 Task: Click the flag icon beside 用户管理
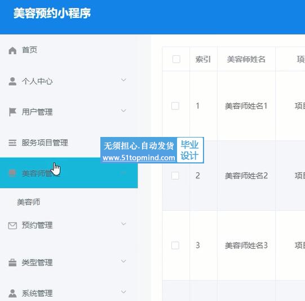12,112
